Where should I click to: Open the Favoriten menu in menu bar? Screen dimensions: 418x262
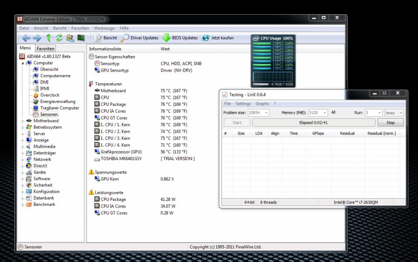pos(80,28)
